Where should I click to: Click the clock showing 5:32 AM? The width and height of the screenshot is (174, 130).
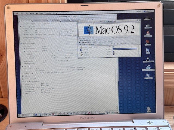tap(138, 11)
